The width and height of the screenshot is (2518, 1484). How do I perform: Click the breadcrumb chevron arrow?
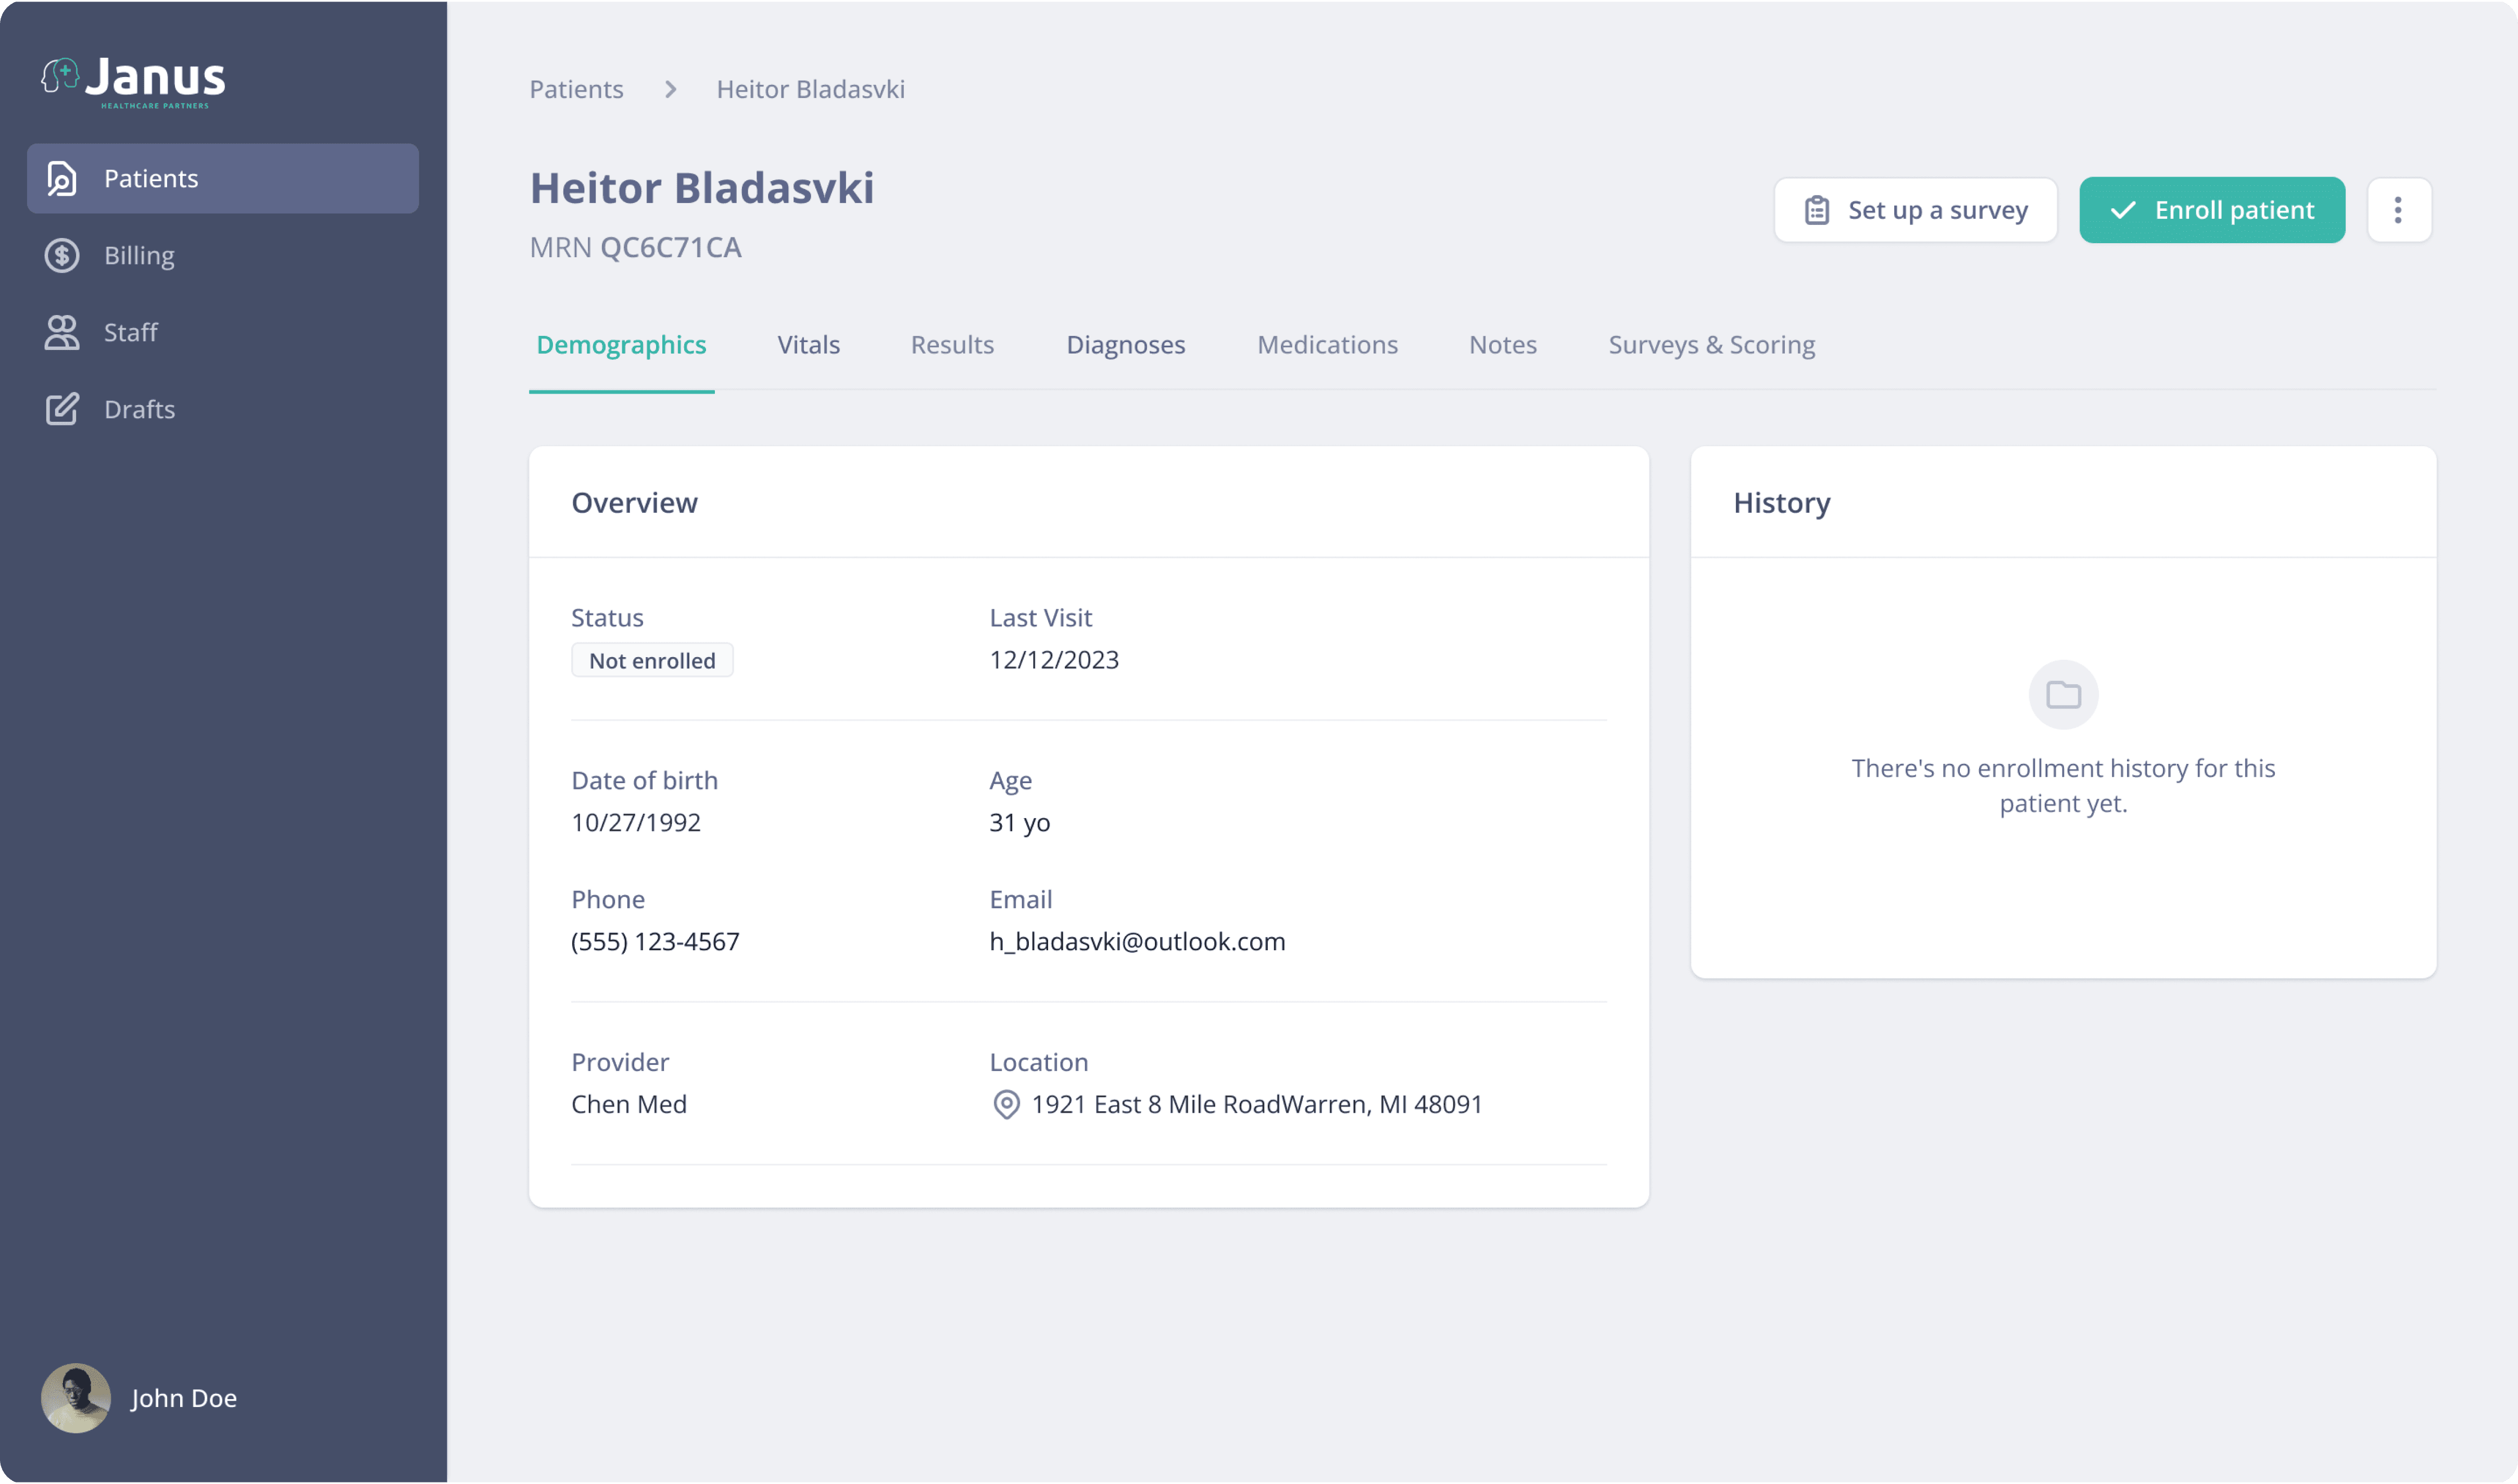click(670, 89)
